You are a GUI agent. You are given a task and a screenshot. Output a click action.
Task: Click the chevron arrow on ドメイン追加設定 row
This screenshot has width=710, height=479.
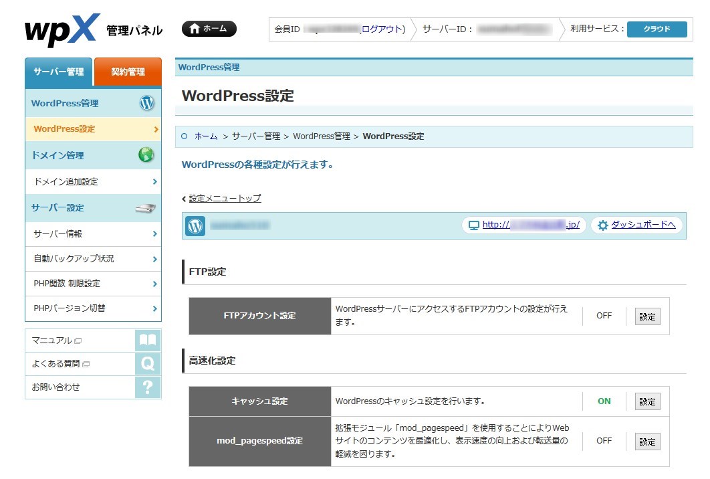155,182
